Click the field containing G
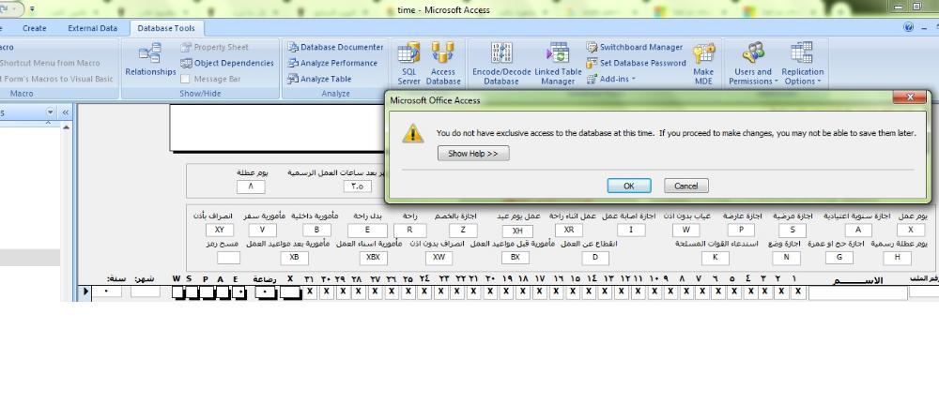Viewport: 939px width, 403px height. [839, 258]
